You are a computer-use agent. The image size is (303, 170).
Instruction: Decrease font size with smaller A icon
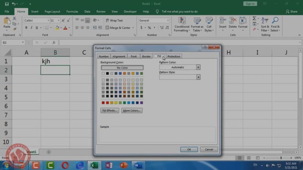pos(68,20)
